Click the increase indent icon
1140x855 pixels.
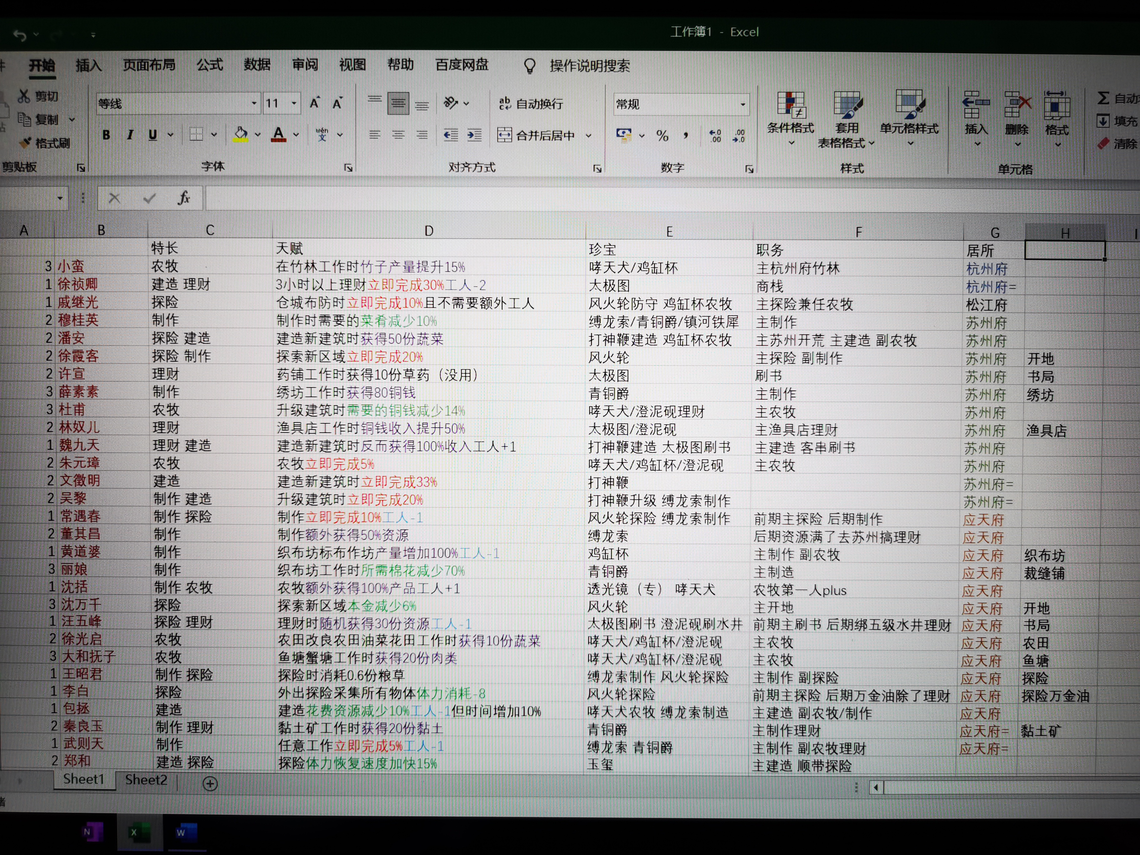474,135
